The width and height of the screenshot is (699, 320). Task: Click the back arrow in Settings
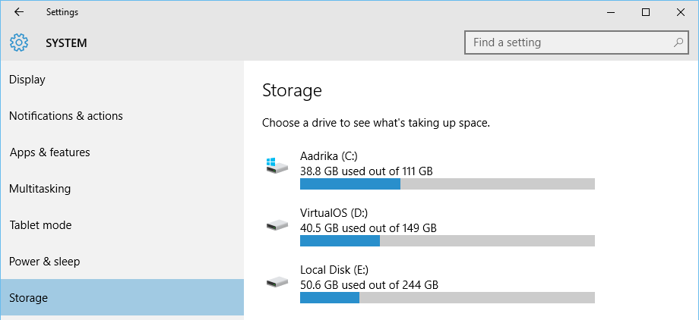click(x=19, y=12)
